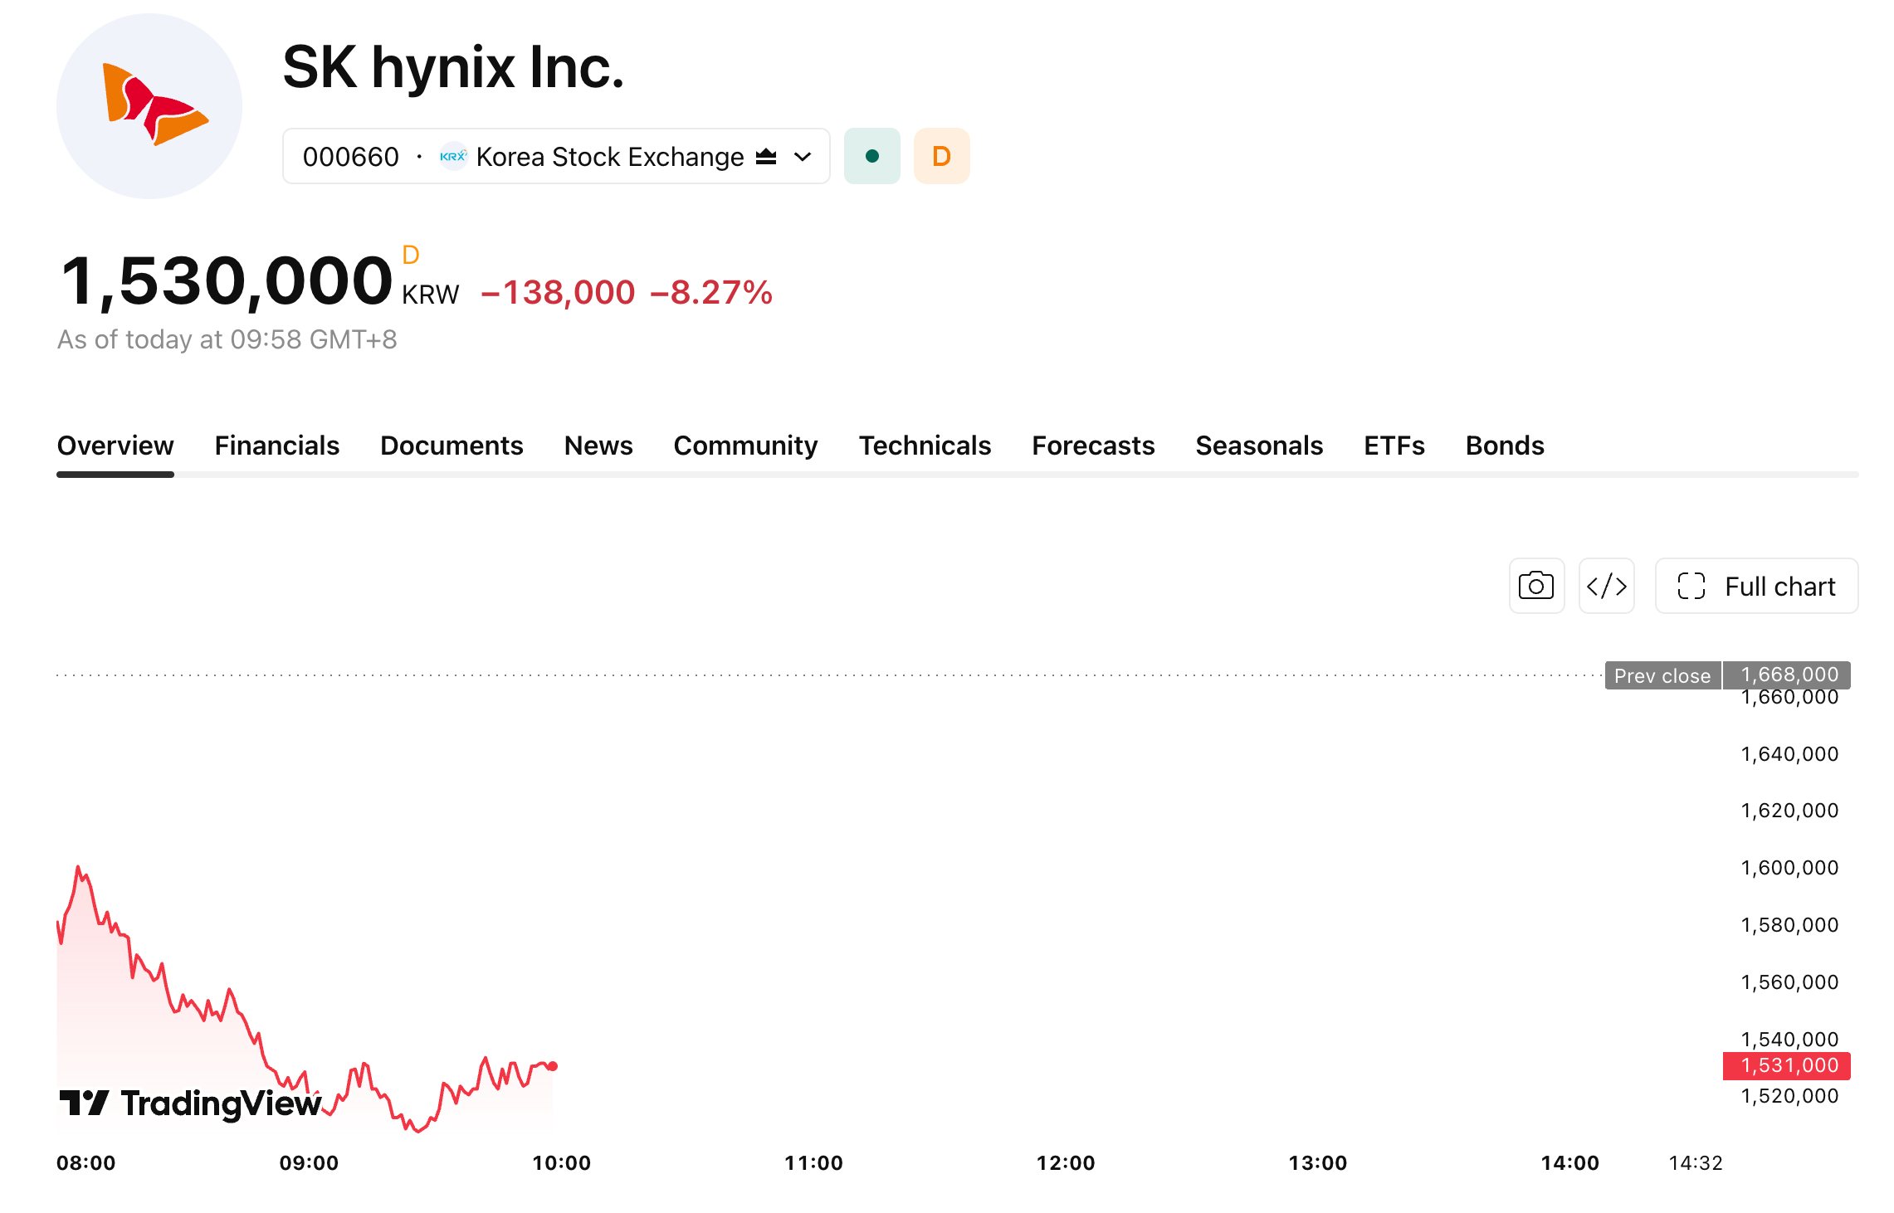This screenshot has width=1894, height=1213.
Task: Click the 1,530,000 price value
Action: click(x=226, y=282)
